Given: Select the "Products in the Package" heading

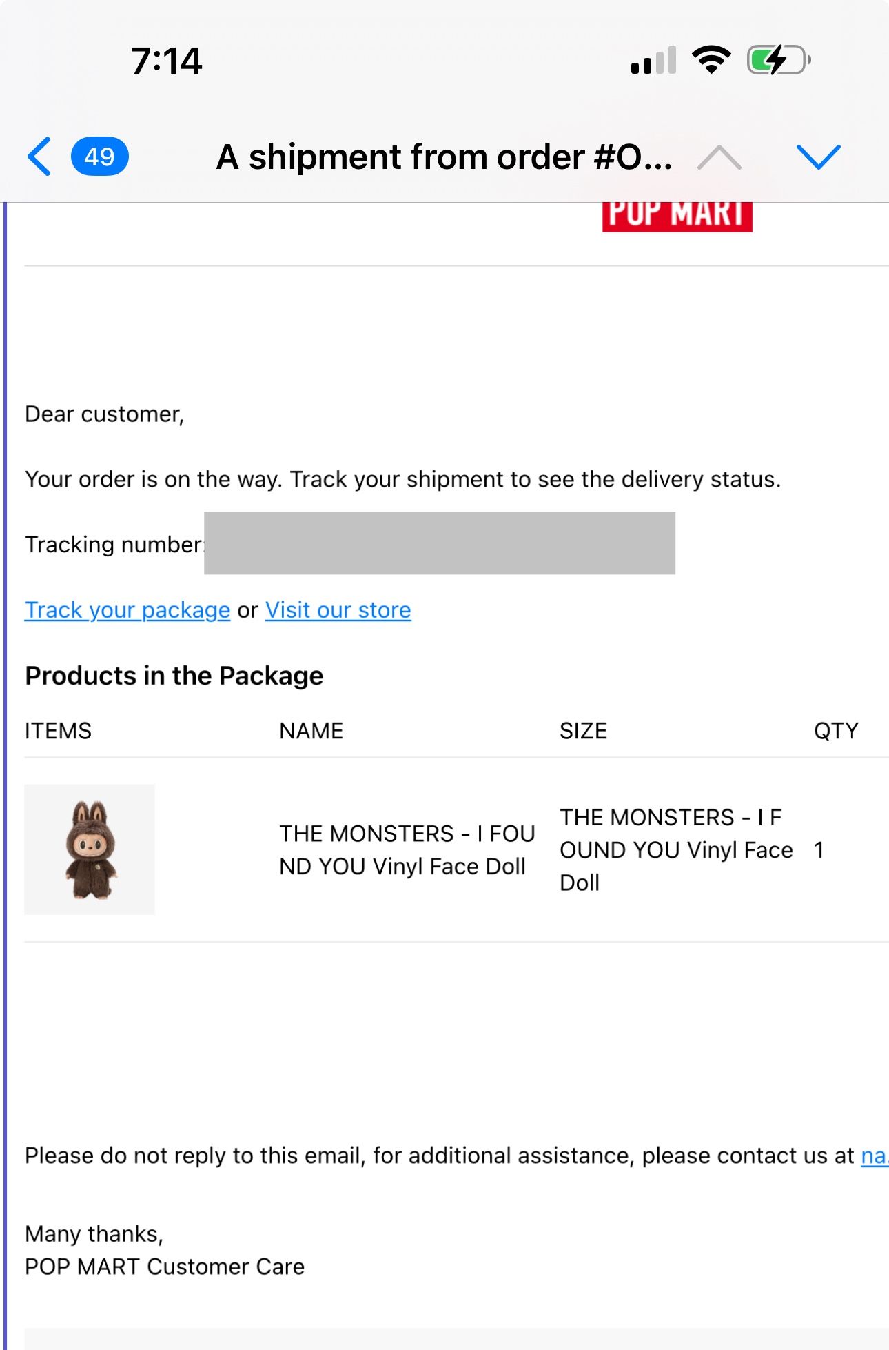Looking at the screenshot, I should point(174,676).
